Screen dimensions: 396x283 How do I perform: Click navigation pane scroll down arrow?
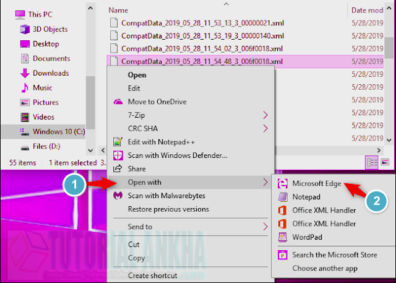click(x=90, y=150)
